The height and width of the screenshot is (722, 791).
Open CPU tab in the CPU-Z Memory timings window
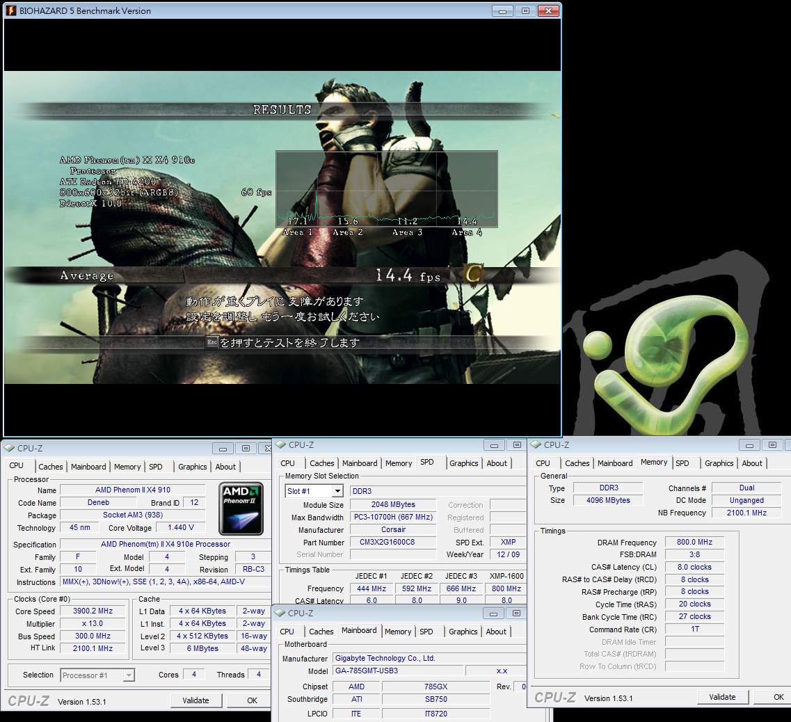[x=543, y=463]
